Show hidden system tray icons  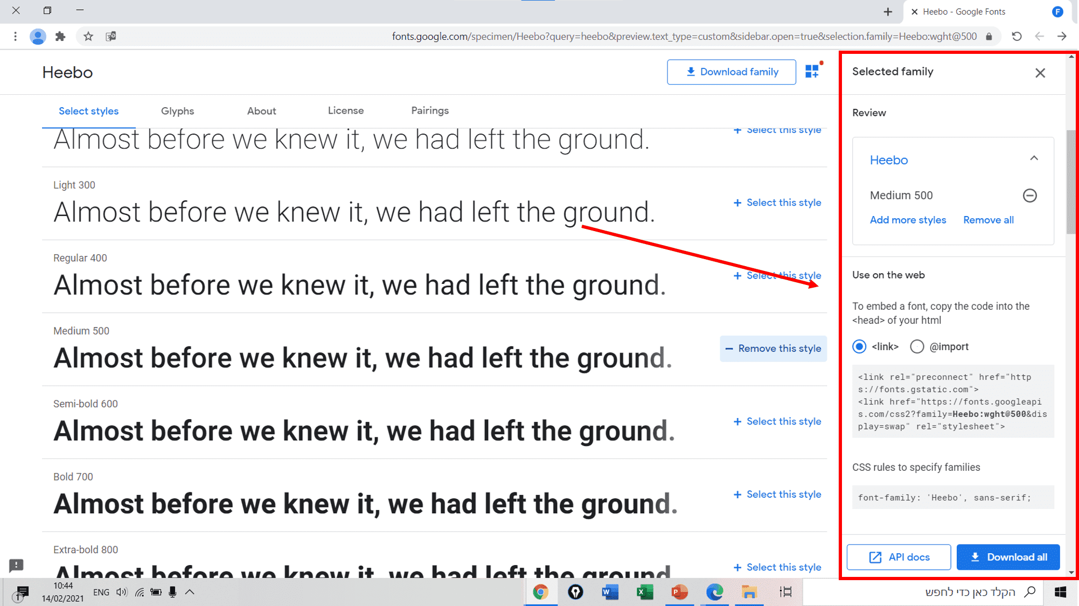pyautogui.click(x=190, y=592)
